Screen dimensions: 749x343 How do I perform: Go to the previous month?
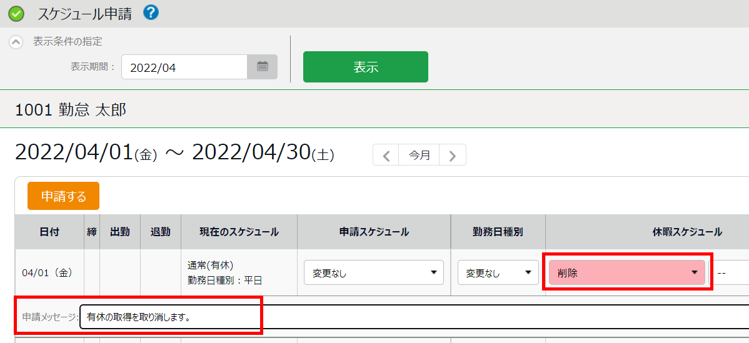tap(386, 156)
